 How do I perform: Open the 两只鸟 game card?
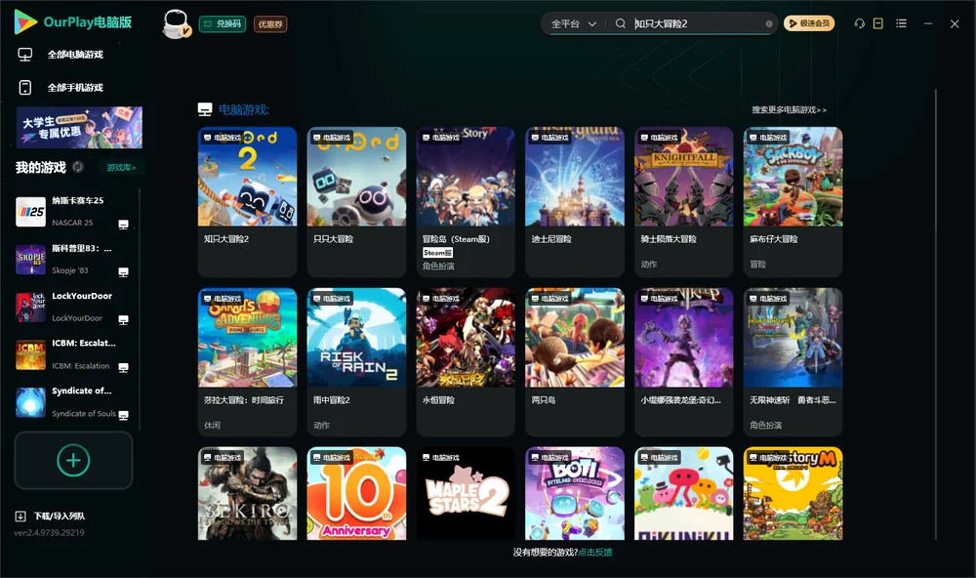575,362
